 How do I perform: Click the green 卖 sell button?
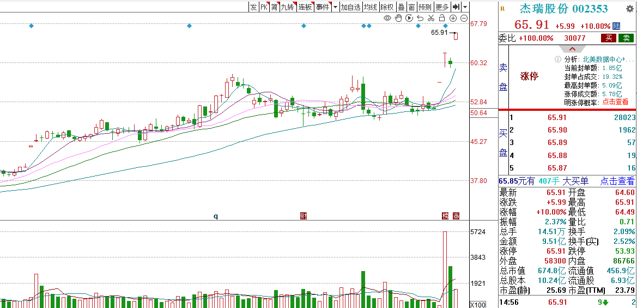pyautogui.click(x=626, y=38)
